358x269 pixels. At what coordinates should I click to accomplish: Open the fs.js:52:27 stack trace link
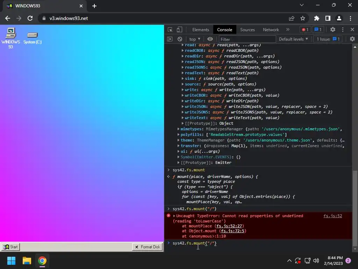pos(229,226)
